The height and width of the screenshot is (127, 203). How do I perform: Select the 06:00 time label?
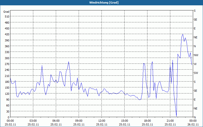pyautogui.click(x=56, y=121)
